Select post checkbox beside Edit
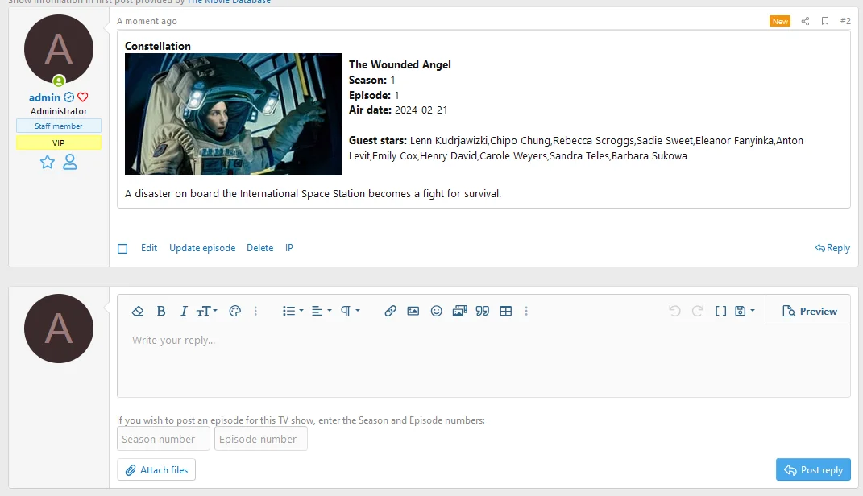The width and height of the screenshot is (863, 496). [x=122, y=249]
